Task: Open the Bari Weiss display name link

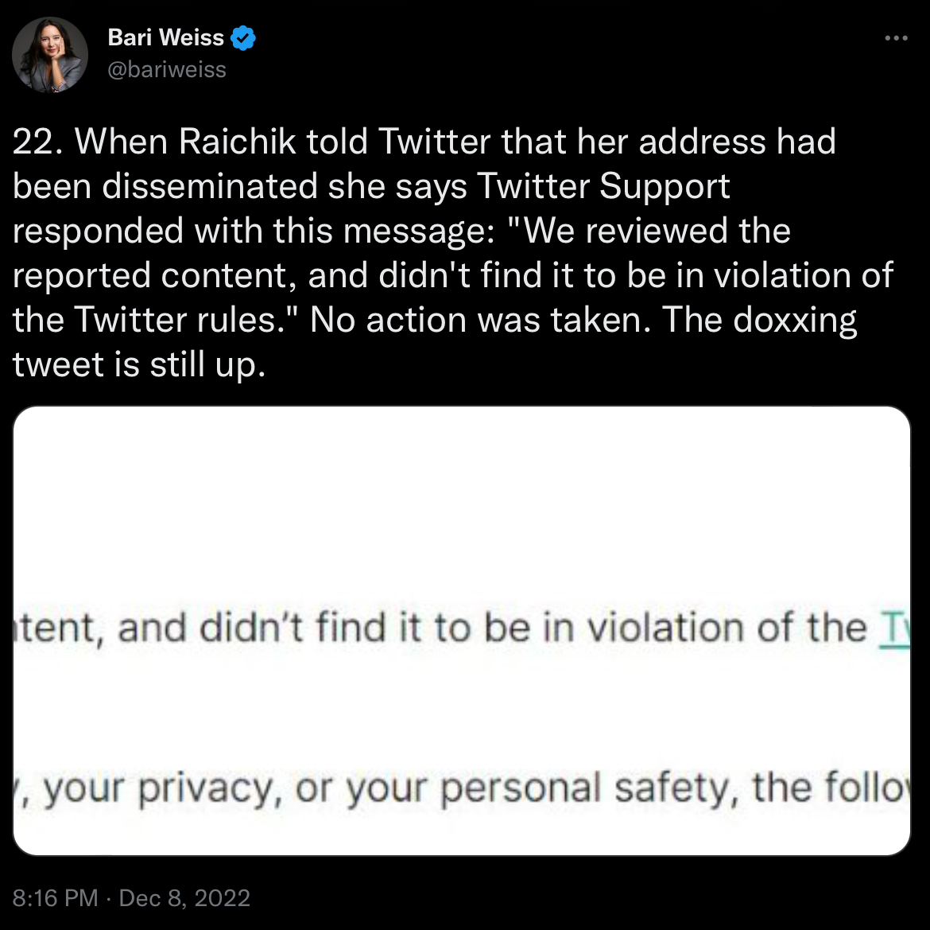Action: coord(165,37)
